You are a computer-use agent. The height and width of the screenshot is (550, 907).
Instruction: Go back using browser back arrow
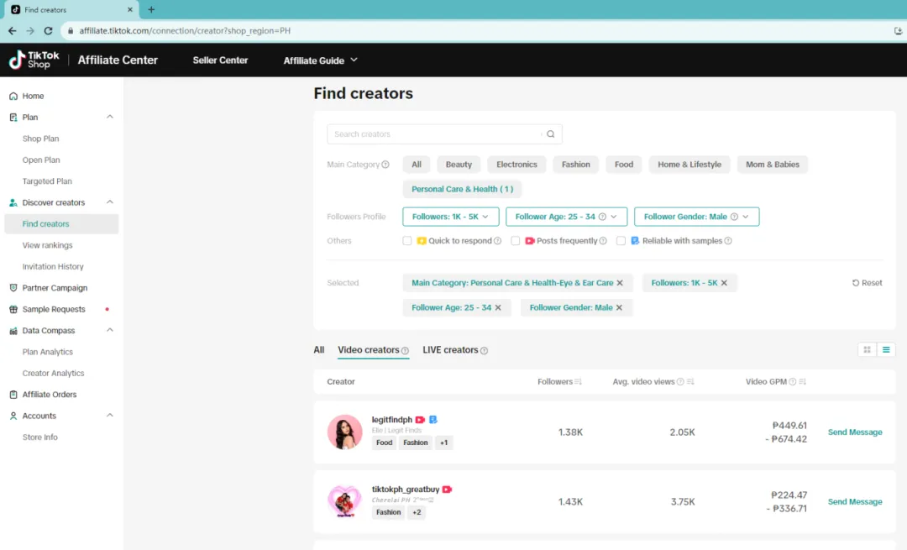pos(12,31)
